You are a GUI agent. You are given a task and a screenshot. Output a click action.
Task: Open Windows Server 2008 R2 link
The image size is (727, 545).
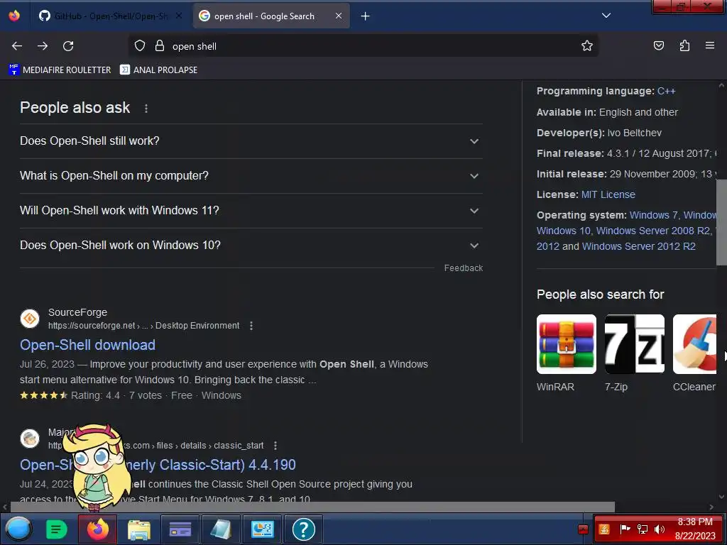tap(653, 231)
